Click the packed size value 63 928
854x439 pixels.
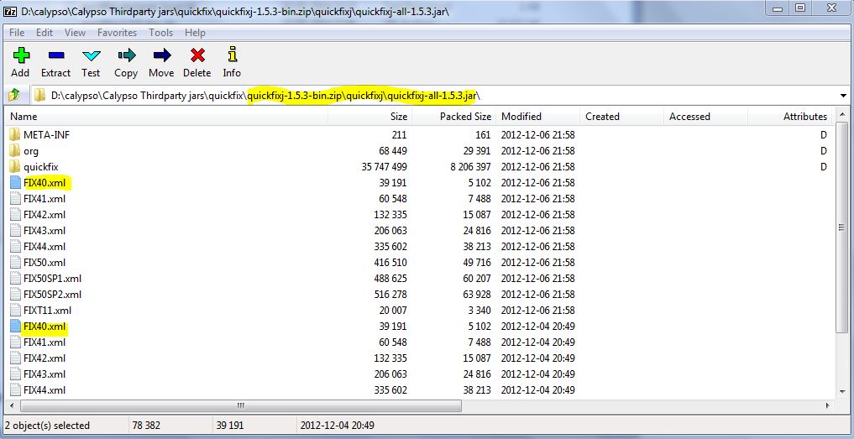coord(477,295)
